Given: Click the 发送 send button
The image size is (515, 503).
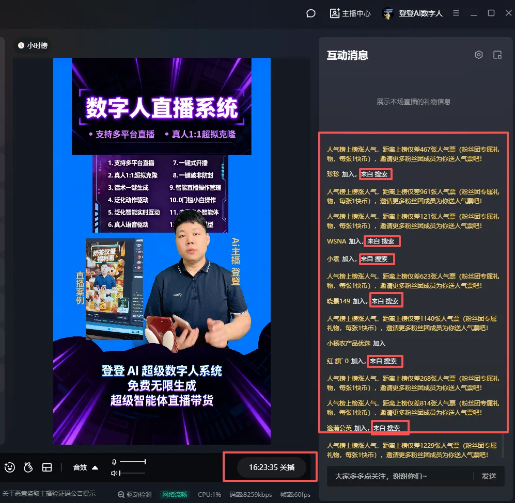Looking at the screenshot, I should [489, 476].
